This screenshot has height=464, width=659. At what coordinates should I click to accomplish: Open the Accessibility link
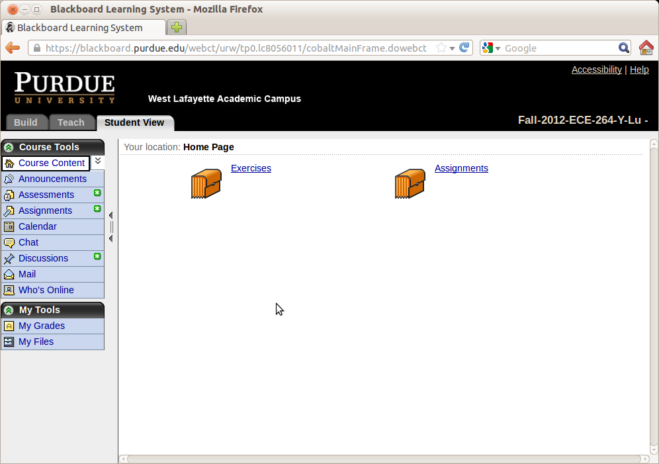(596, 70)
